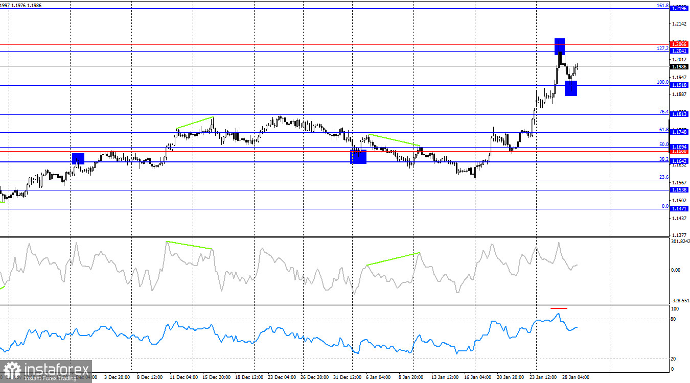
Task: Click the 1.1437 price scale value
Action: (680, 218)
